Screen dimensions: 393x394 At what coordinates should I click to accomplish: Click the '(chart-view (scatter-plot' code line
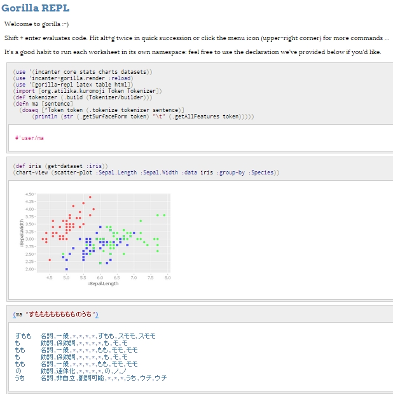point(146,172)
